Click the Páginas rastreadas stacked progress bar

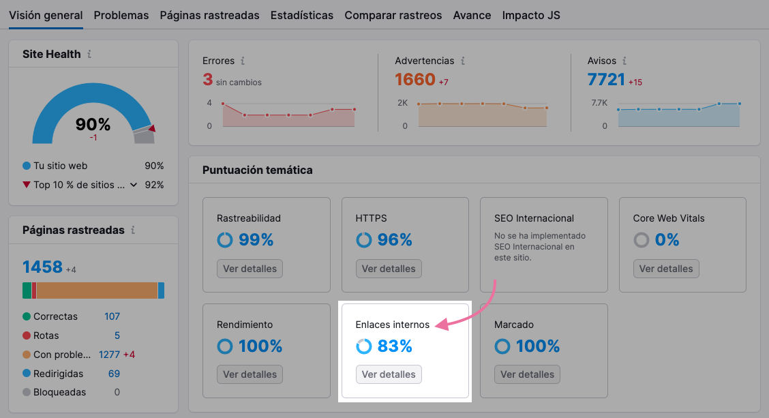(x=93, y=291)
